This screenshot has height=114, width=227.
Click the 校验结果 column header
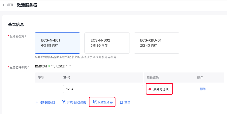153,78
